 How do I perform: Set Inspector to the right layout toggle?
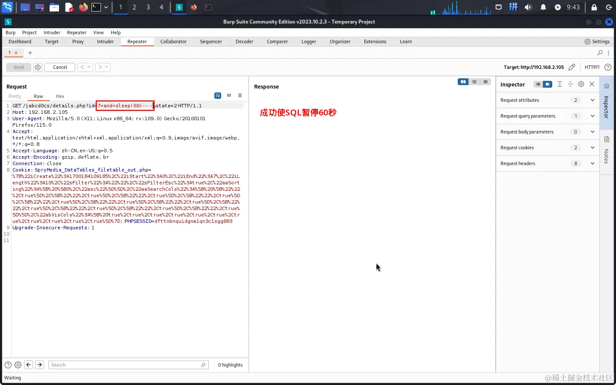(x=548, y=84)
